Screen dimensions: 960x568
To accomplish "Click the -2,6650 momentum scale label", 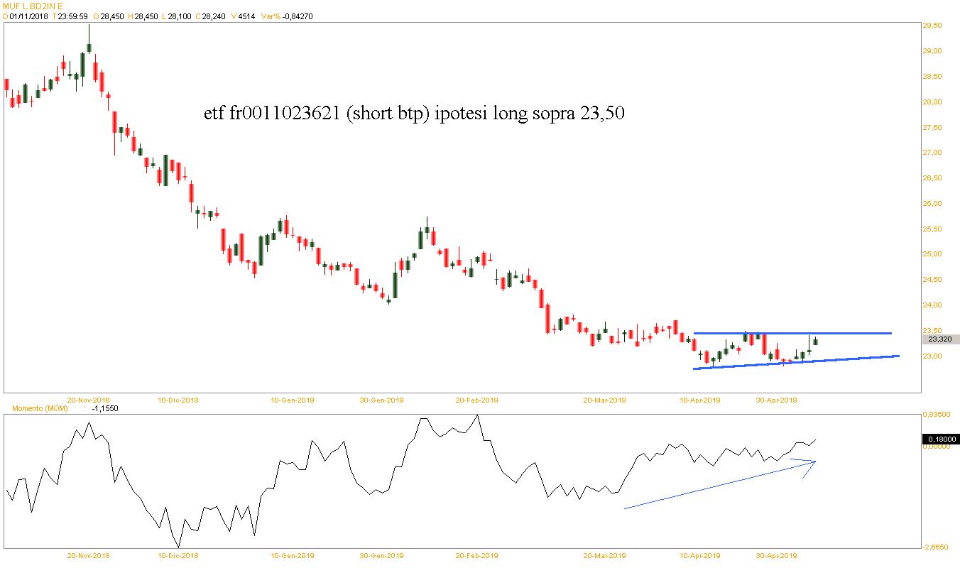I will (937, 547).
